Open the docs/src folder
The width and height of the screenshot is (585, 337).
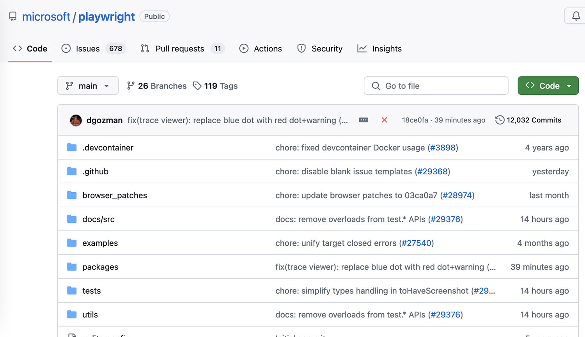point(99,219)
